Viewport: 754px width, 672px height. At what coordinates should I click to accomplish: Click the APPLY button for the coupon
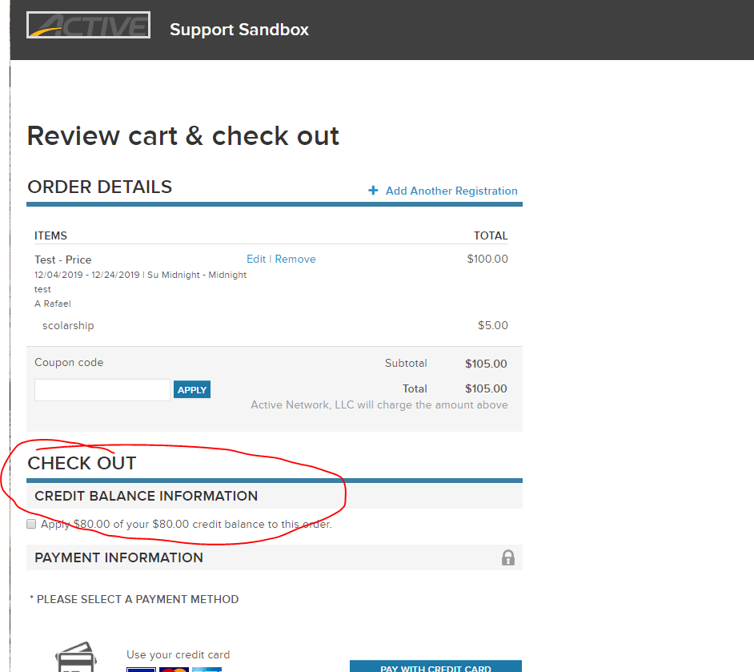pos(191,388)
